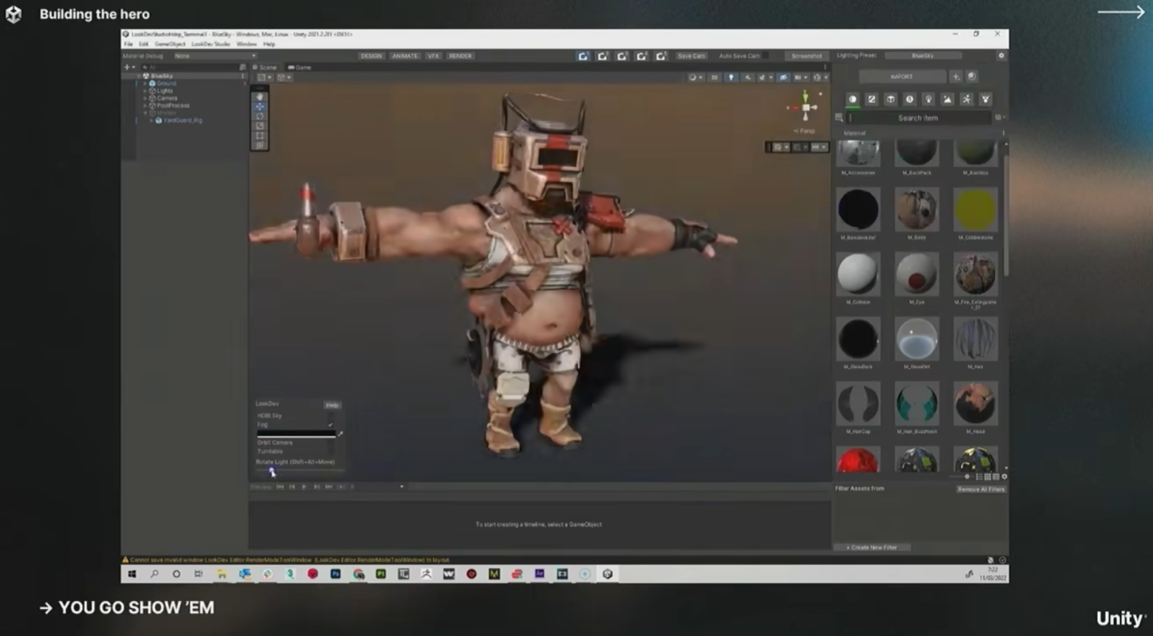This screenshot has width=1153, height=636.
Task: Toggle scene visibility hidden-objects button
Action: pos(783,77)
